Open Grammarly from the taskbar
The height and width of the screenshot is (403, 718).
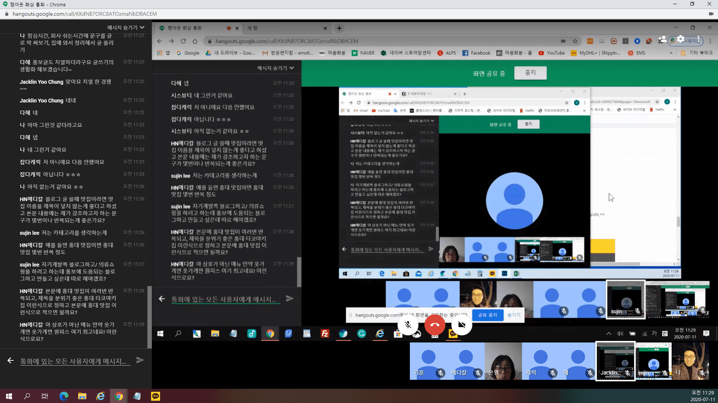pyautogui.click(x=362, y=334)
